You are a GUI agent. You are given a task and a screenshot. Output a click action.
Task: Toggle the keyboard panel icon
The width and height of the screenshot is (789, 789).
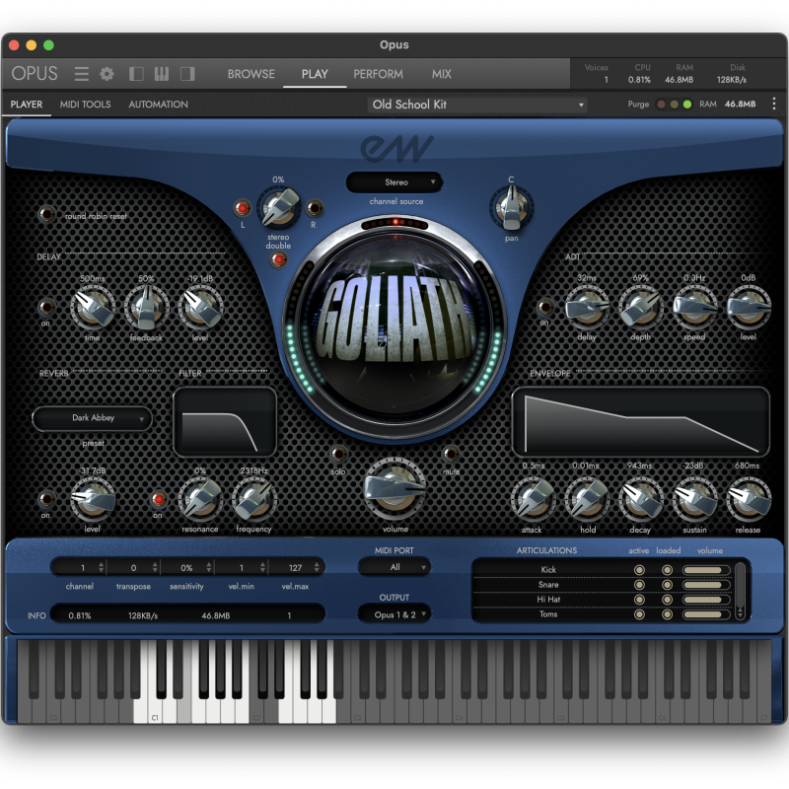(162, 74)
